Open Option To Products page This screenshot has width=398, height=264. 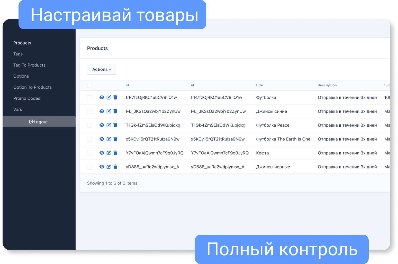click(x=32, y=87)
